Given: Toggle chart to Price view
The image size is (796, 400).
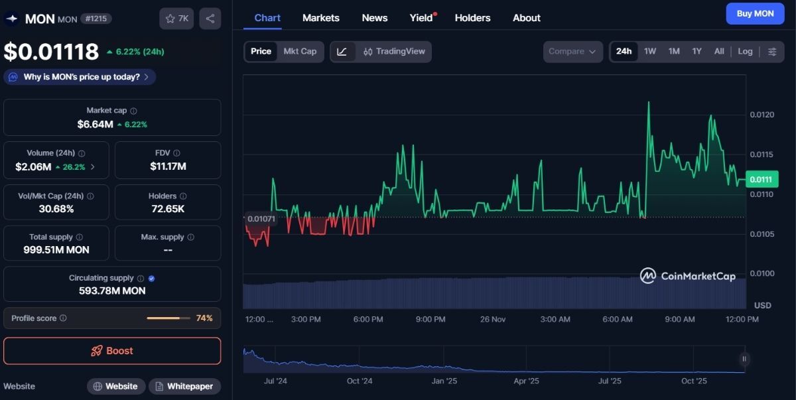Looking at the screenshot, I should point(261,52).
